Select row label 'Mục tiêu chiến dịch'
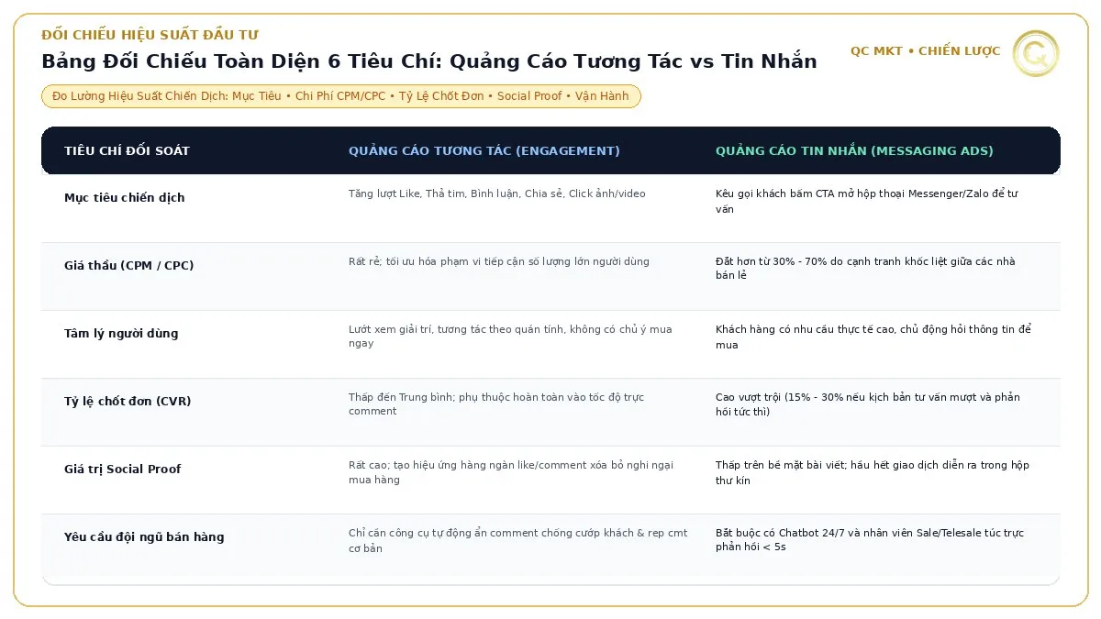 point(124,198)
